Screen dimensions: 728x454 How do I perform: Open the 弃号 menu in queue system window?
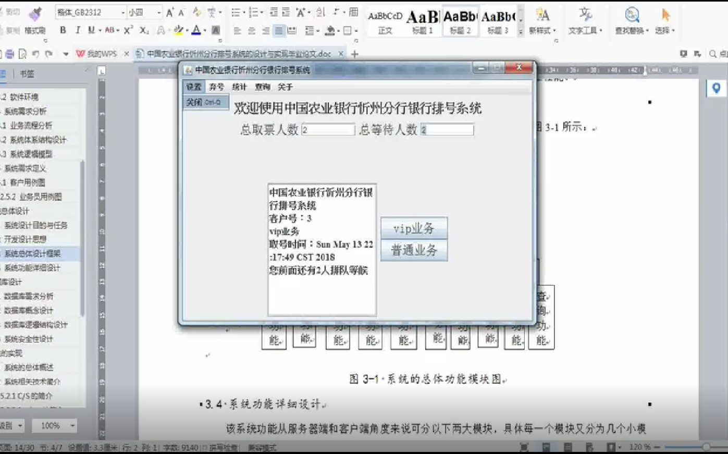pyautogui.click(x=216, y=87)
